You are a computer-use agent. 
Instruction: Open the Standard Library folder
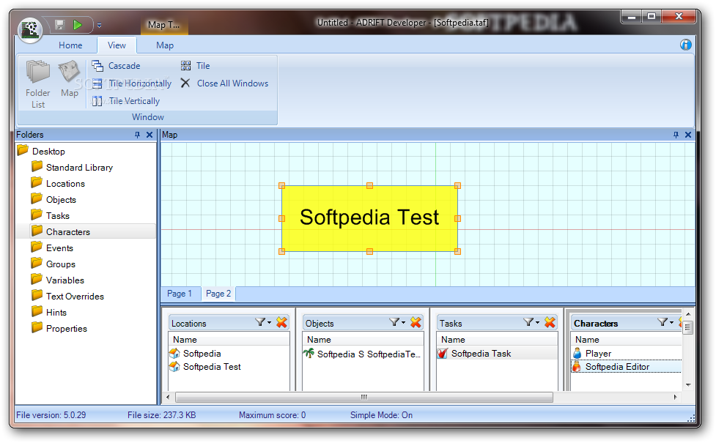[79, 168]
